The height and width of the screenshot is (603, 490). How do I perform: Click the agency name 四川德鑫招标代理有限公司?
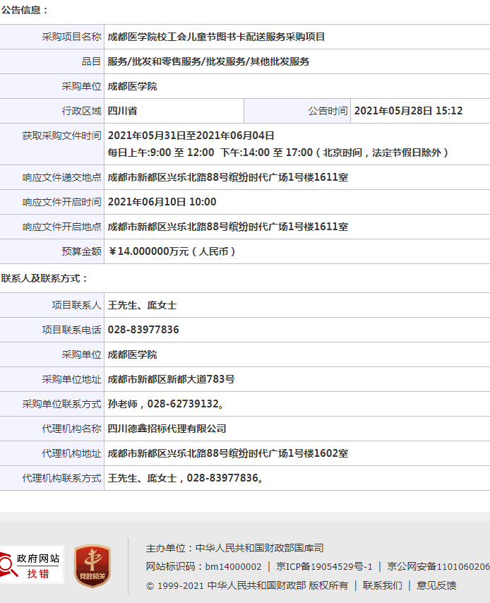pyautogui.click(x=167, y=429)
